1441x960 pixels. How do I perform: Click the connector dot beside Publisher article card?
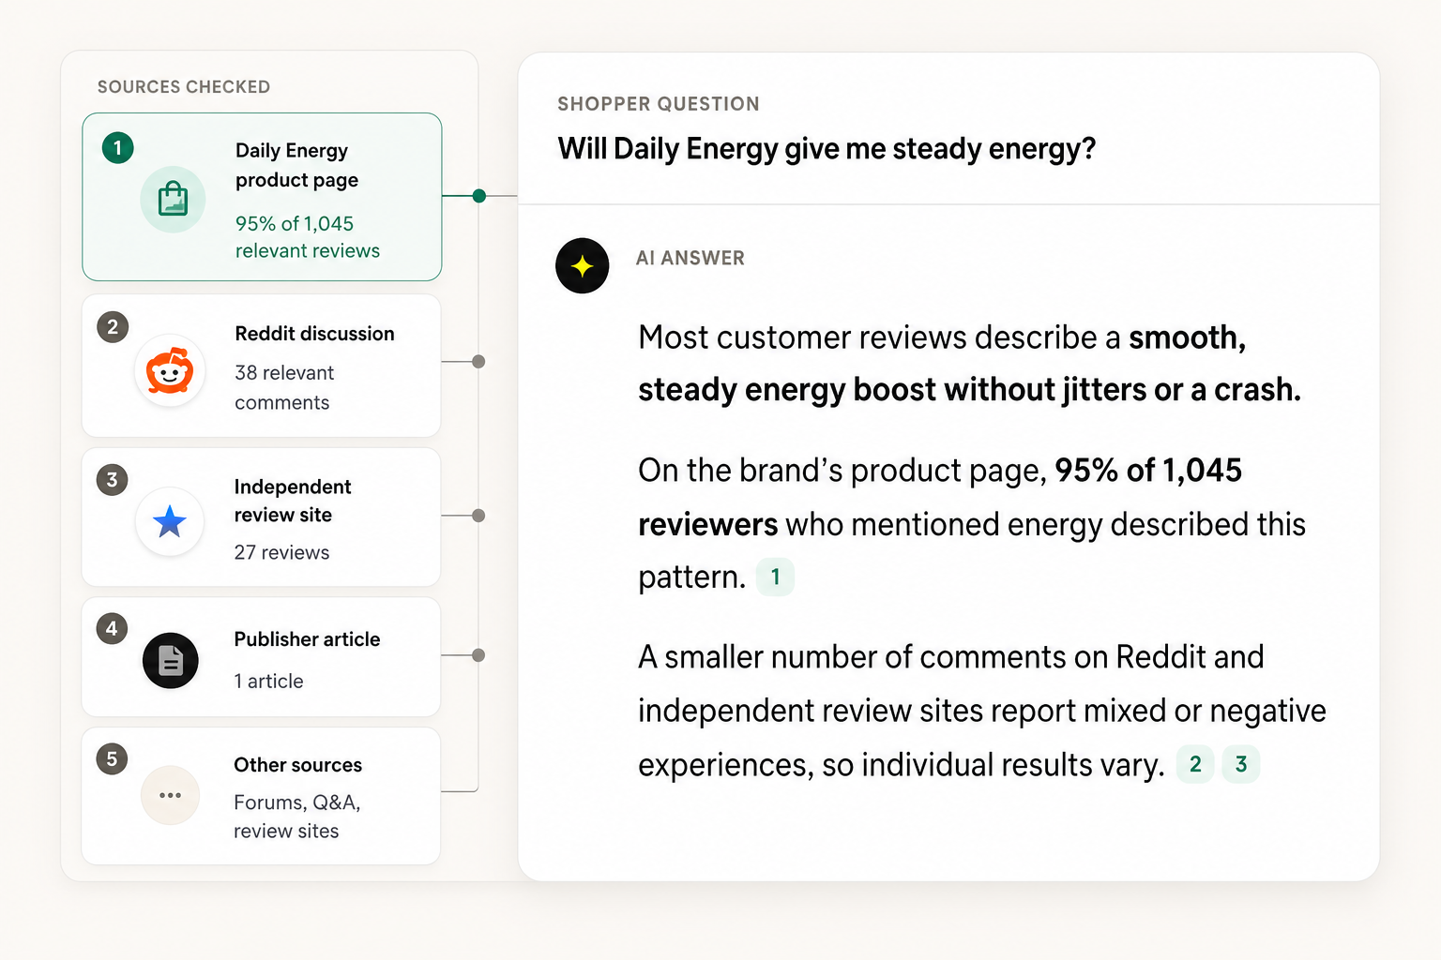[x=478, y=655]
